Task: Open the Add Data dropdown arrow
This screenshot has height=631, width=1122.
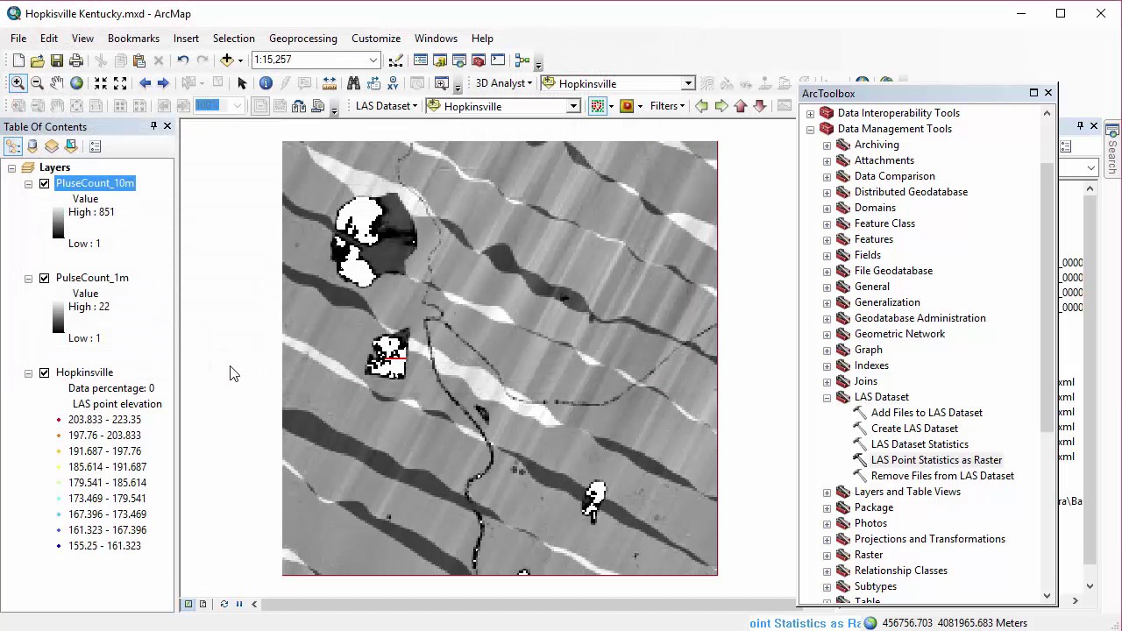Action: [240, 60]
